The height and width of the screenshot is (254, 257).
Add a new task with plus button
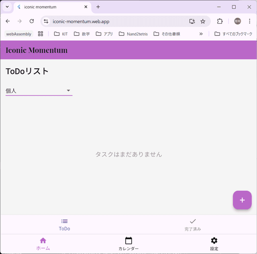point(242,200)
